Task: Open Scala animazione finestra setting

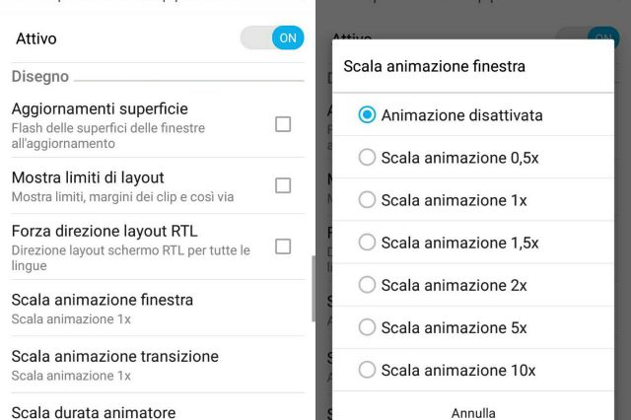Action: click(103, 307)
